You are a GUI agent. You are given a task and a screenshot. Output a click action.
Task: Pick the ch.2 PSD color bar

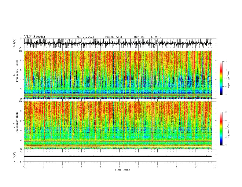pos(221,129)
